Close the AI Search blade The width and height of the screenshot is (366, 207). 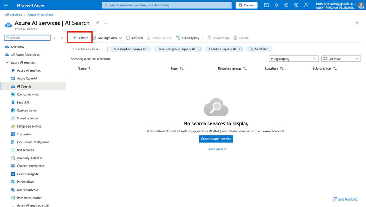[x=357, y=23]
